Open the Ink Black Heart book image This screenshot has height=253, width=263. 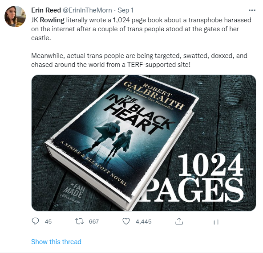point(144,143)
